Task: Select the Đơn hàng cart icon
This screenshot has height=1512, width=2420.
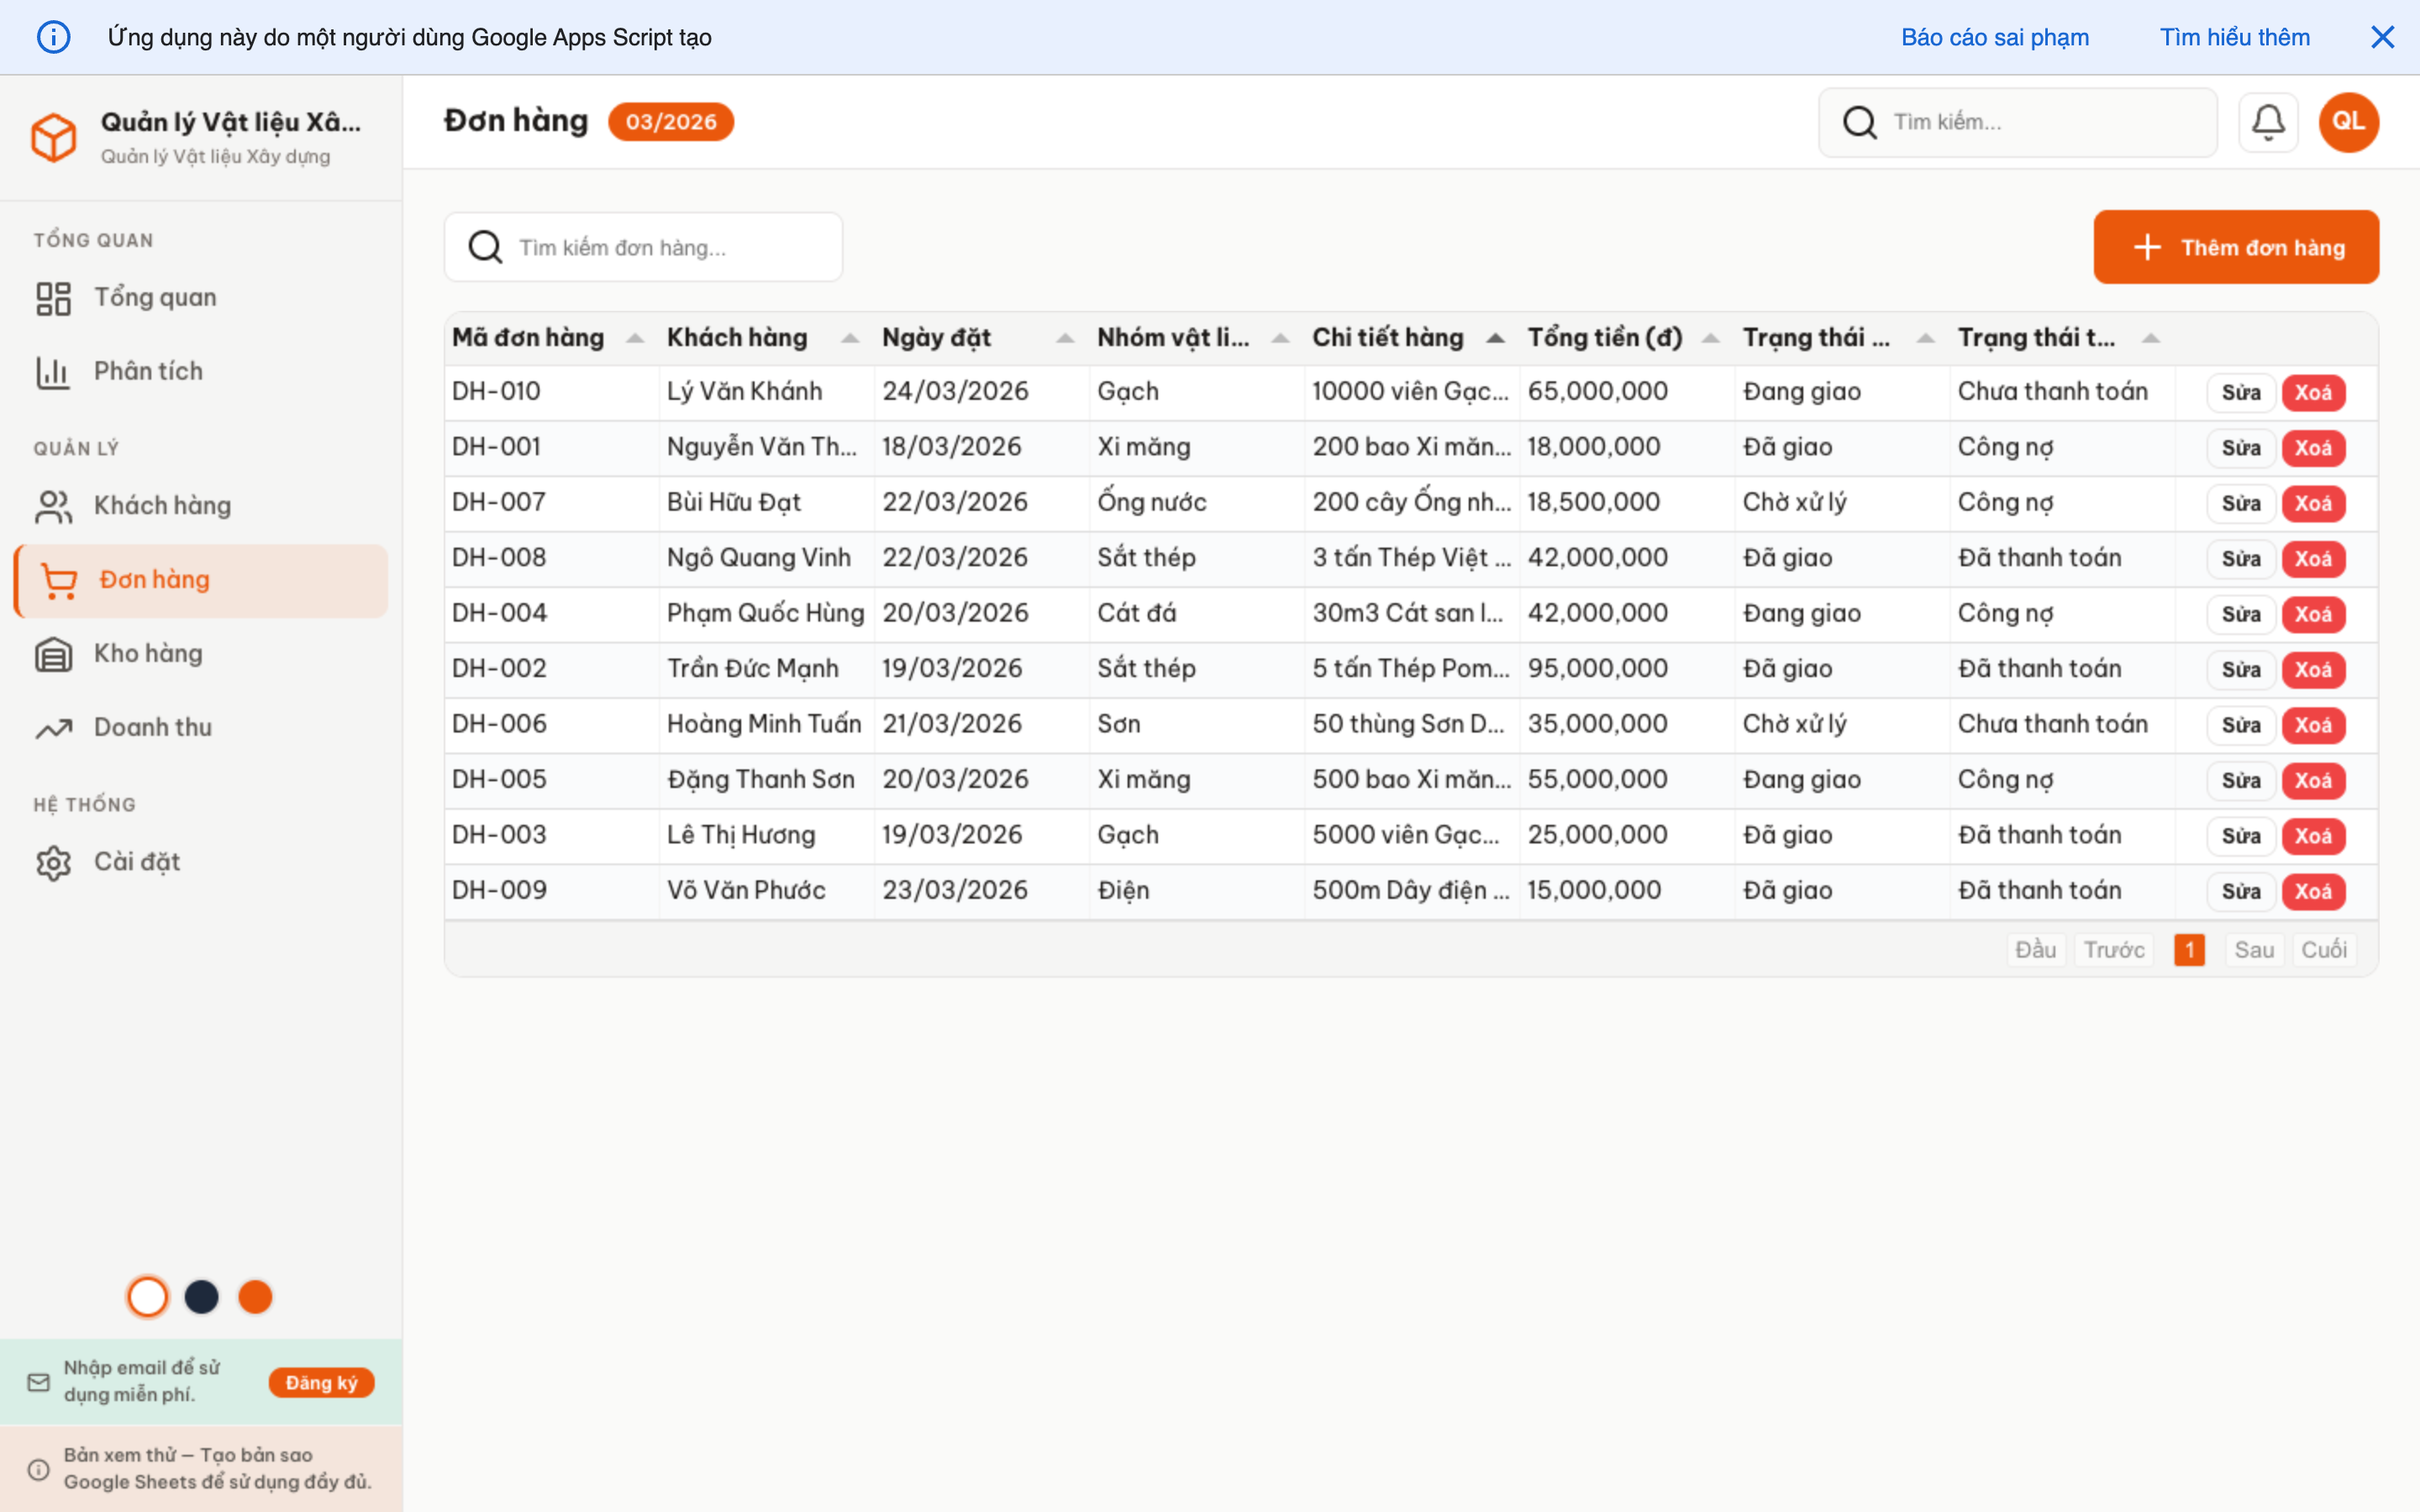Action: [x=58, y=580]
